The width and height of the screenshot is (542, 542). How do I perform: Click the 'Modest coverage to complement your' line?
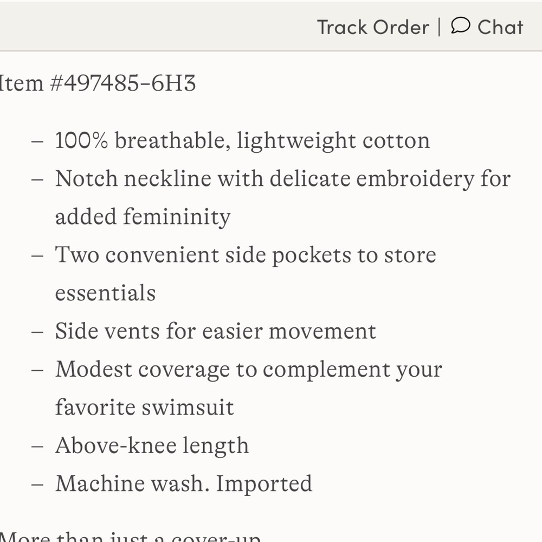click(249, 370)
